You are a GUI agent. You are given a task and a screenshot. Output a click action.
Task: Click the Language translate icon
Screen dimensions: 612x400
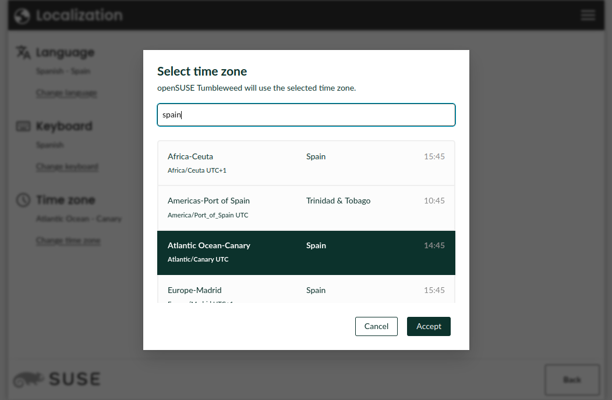[23, 52]
